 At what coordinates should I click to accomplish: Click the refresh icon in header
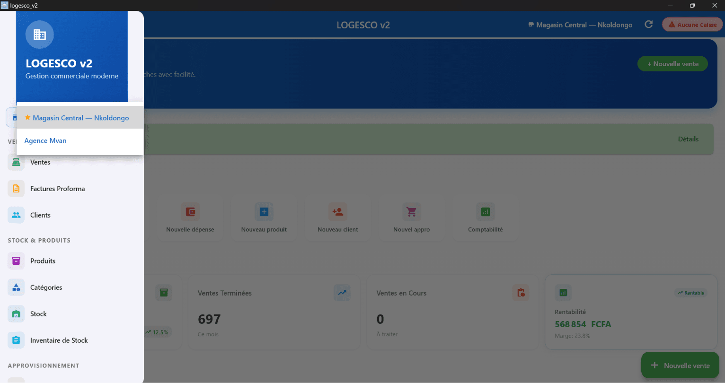(649, 25)
